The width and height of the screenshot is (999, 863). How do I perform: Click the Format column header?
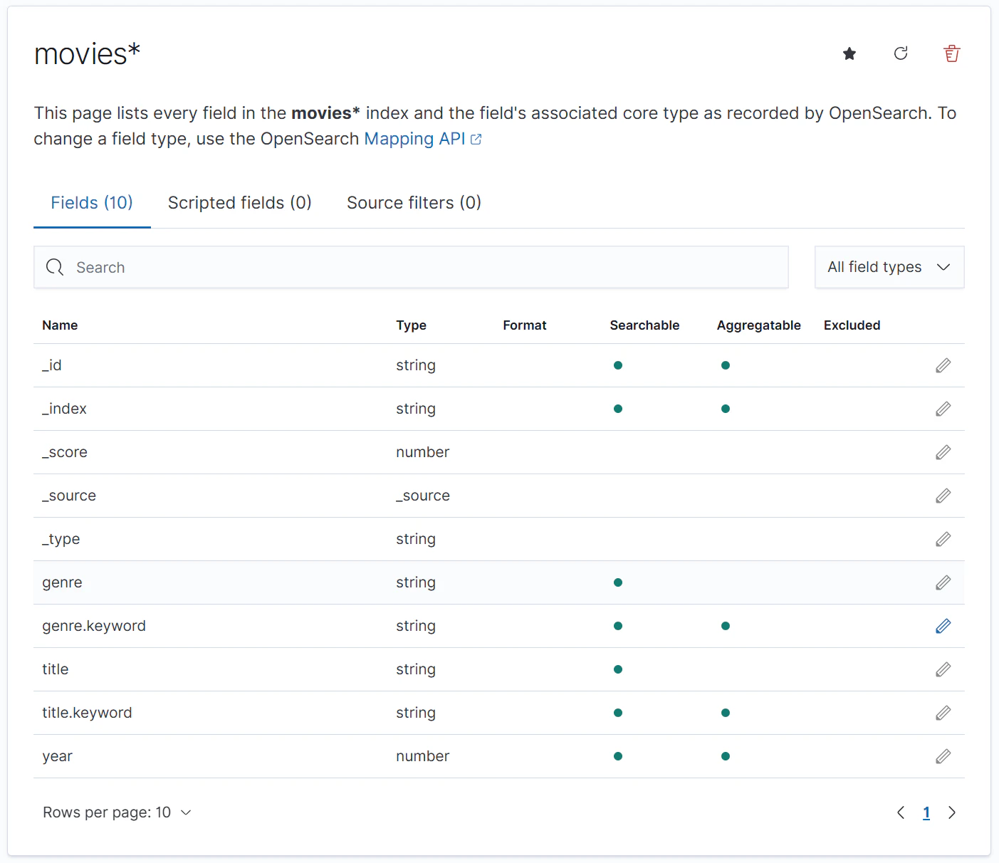(x=525, y=325)
